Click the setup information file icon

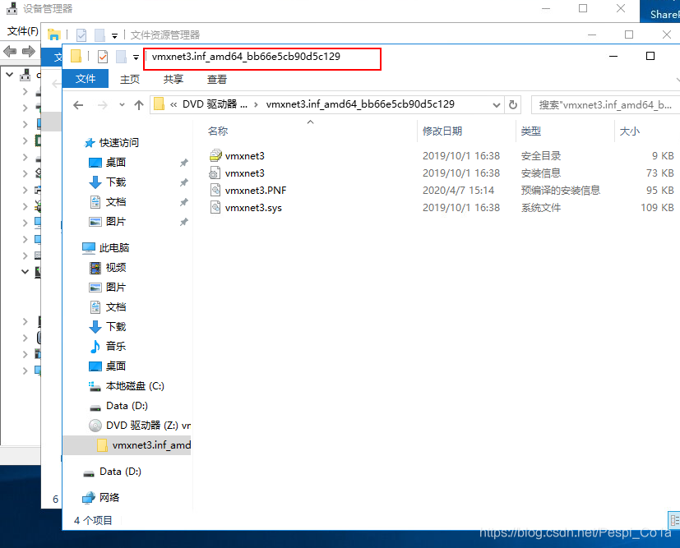tap(215, 173)
